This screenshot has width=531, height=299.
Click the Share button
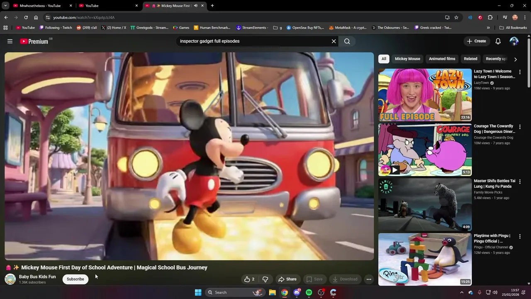coord(287,279)
